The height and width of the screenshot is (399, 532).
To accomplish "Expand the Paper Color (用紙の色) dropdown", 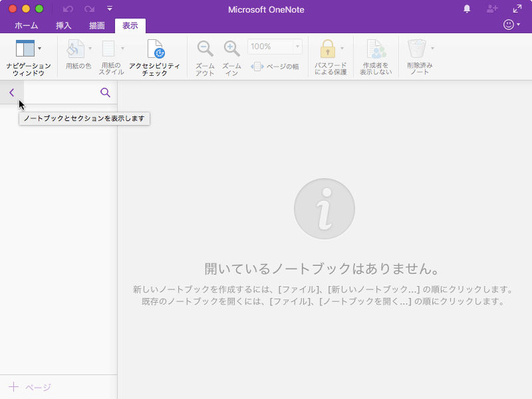I will [x=90, y=49].
